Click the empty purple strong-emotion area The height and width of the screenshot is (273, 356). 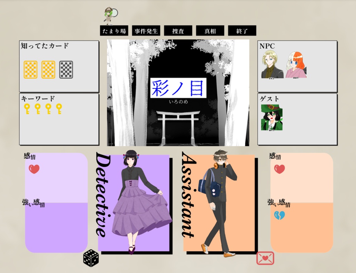click(x=56, y=228)
